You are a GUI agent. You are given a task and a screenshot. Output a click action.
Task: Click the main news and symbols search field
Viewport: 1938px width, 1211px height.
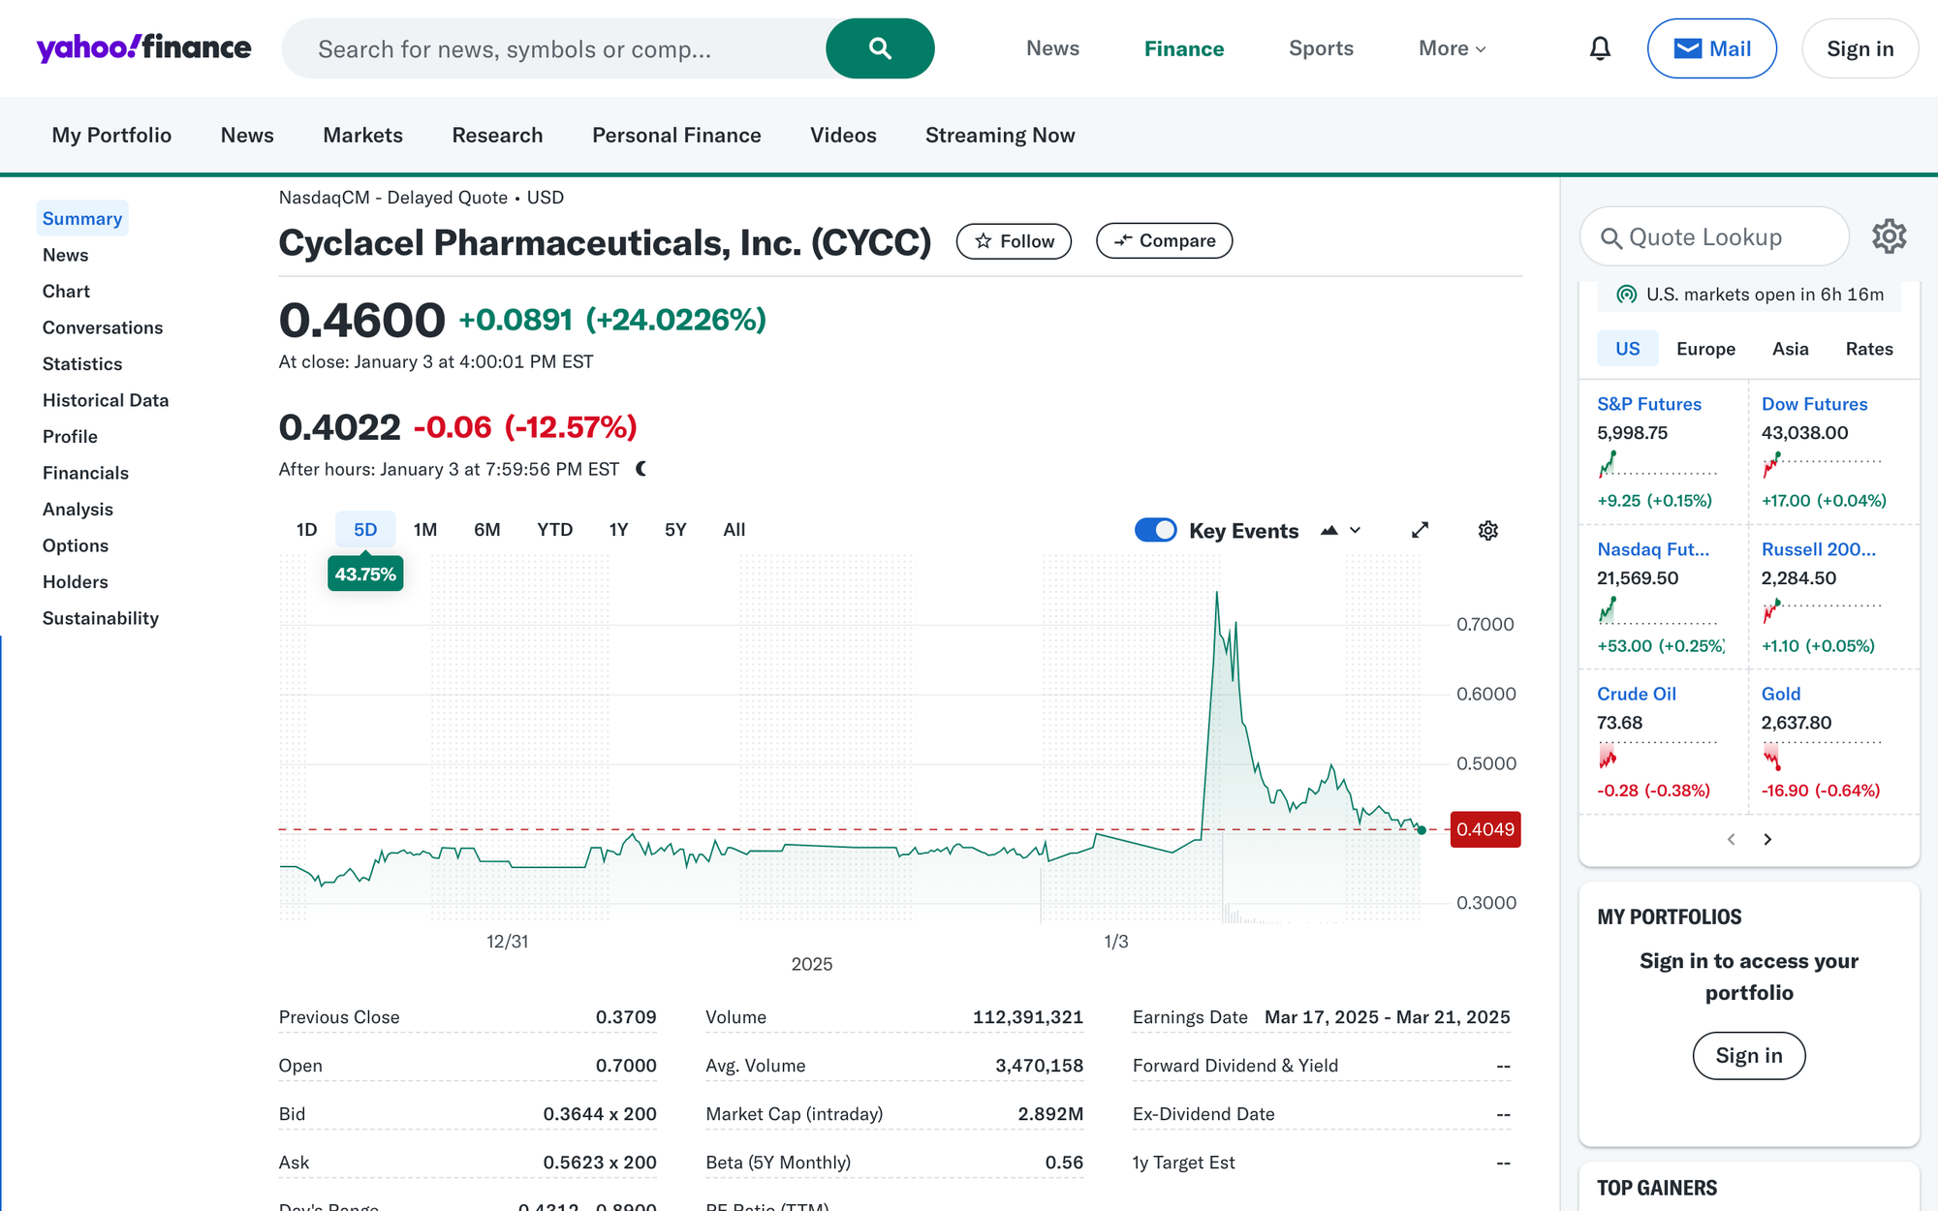pyautogui.click(x=554, y=48)
